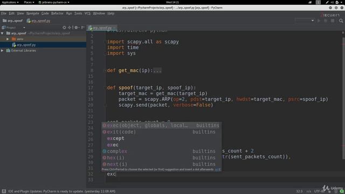This screenshot has width=345, height=194.
Task: Click the Stop square icon in toolbar
Action: click(x=333, y=20)
